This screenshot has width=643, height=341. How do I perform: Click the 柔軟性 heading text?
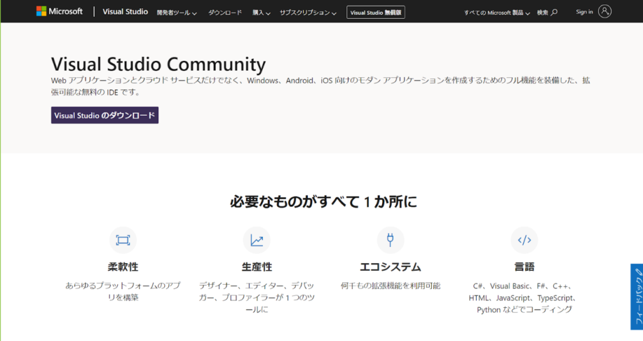click(x=122, y=267)
